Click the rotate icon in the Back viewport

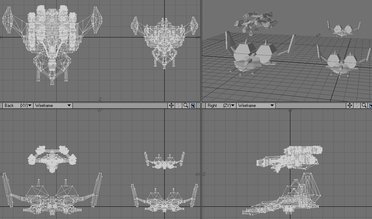pos(178,106)
